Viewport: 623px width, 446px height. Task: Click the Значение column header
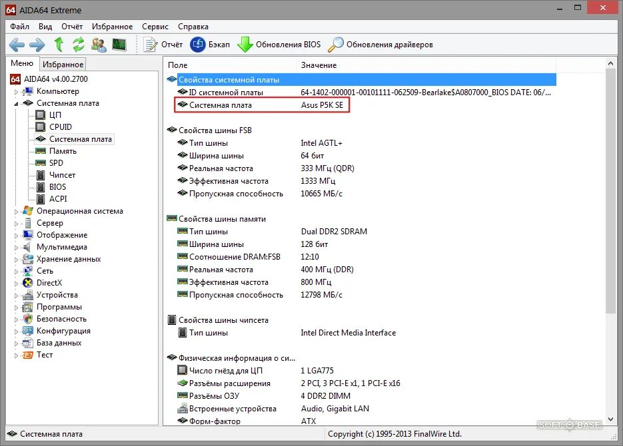tap(426, 65)
